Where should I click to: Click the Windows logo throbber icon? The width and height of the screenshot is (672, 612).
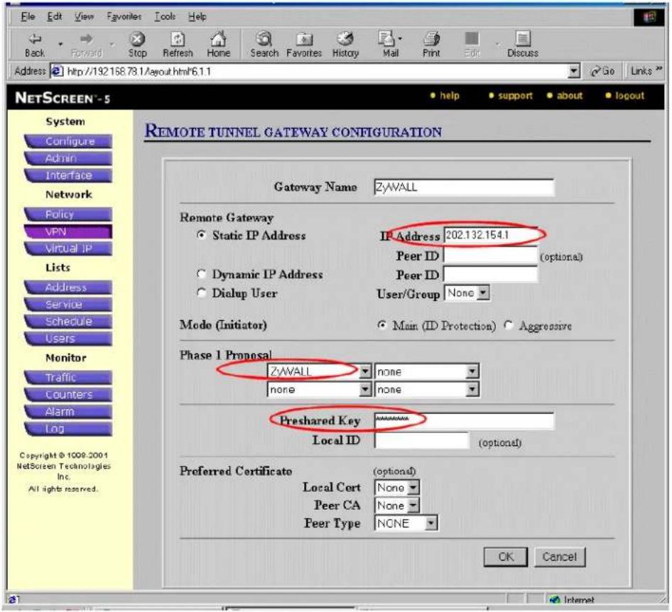coord(649,17)
